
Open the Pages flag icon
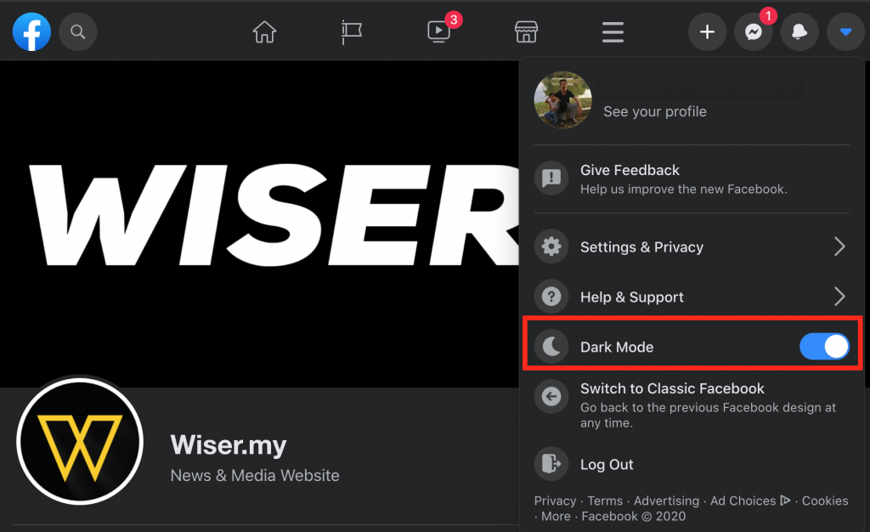pos(352,32)
